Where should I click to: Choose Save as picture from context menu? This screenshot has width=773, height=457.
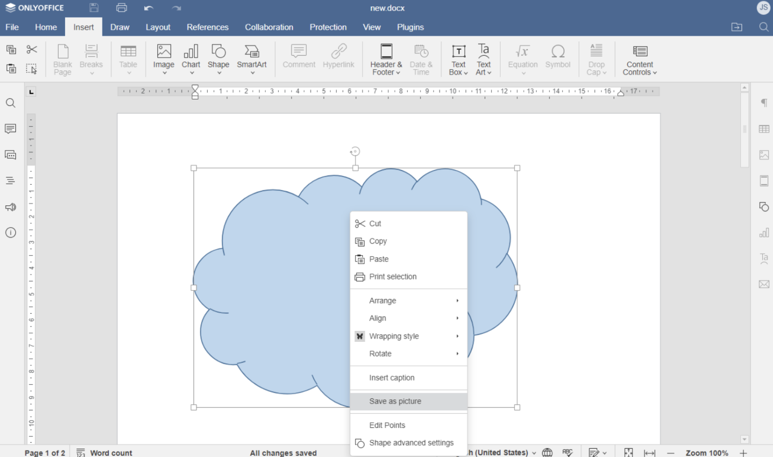(x=395, y=401)
